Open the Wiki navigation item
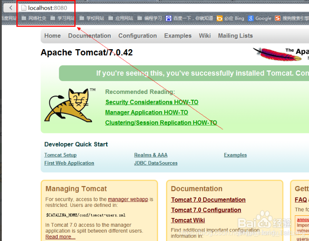The width and height of the screenshot is (309, 241). tap(205, 36)
